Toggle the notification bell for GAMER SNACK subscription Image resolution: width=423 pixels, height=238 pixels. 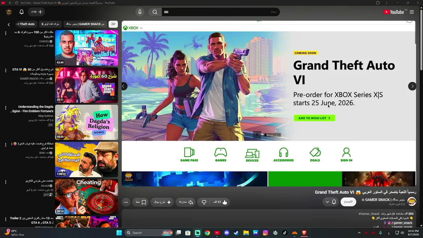point(331,202)
